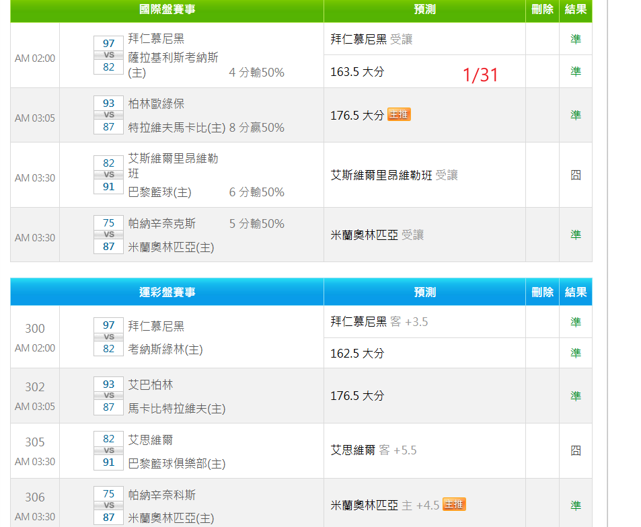Click the 主推 badge beside 米蘭奧林匹亞 主 +4.5
Viewport: 641px width, 527px height.
(x=454, y=505)
